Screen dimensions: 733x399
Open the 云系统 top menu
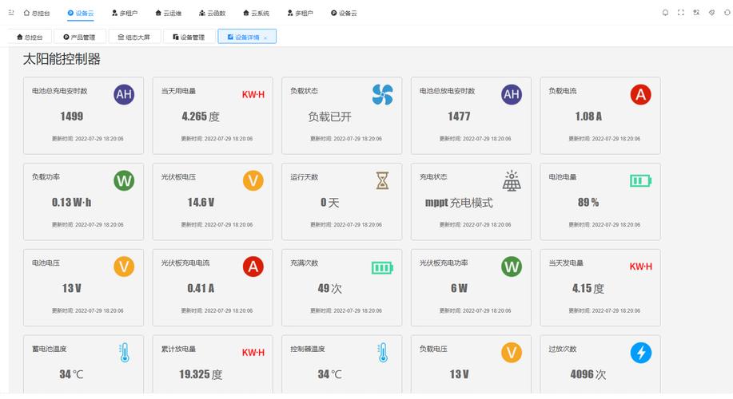click(x=256, y=13)
